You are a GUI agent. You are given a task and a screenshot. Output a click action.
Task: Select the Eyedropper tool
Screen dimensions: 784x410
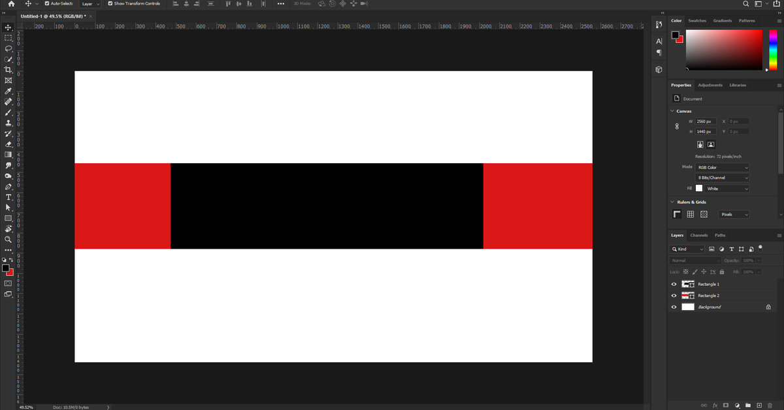[x=8, y=91]
